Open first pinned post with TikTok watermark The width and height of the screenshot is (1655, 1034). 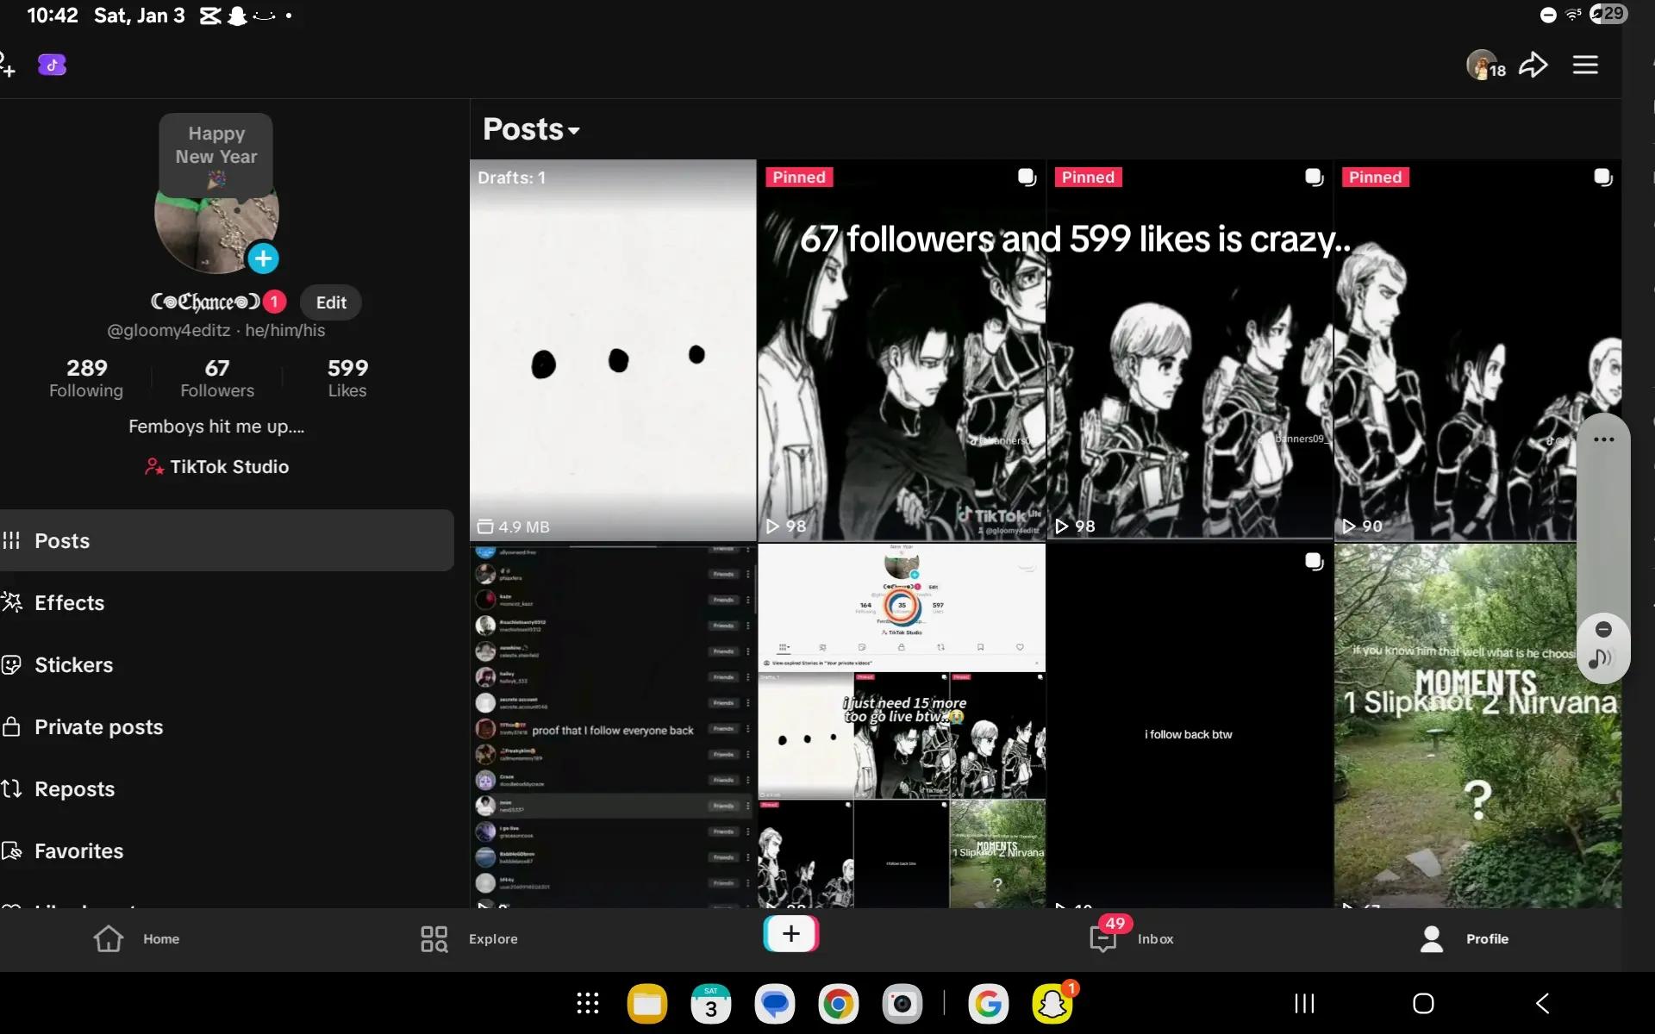coord(902,350)
